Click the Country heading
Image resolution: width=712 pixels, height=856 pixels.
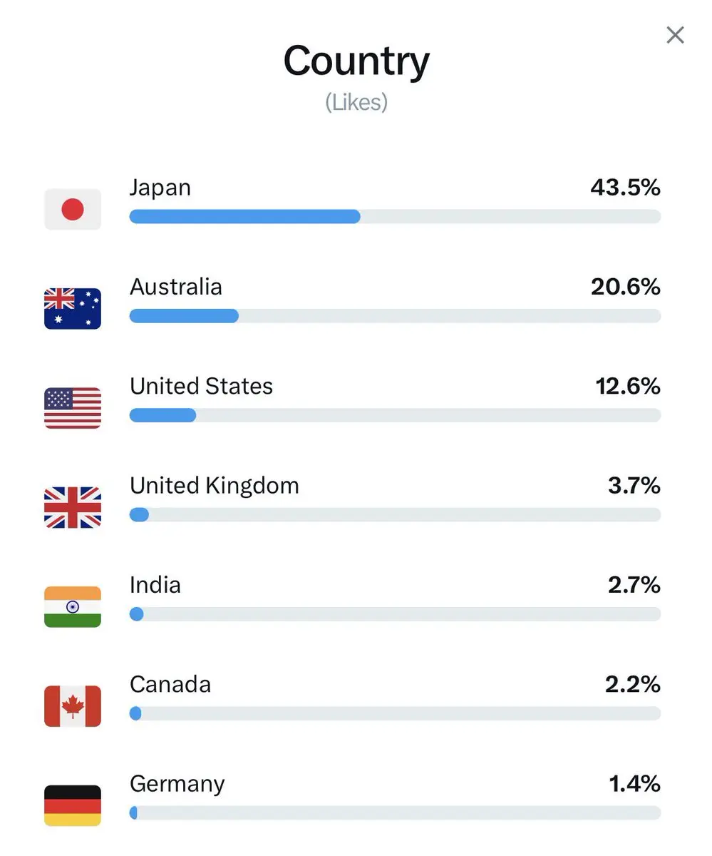pyautogui.click(x=356, y=62)
